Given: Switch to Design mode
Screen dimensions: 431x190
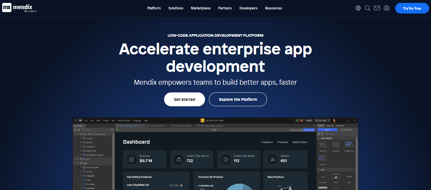Looking at the screenshot, I should pos(309,130).
